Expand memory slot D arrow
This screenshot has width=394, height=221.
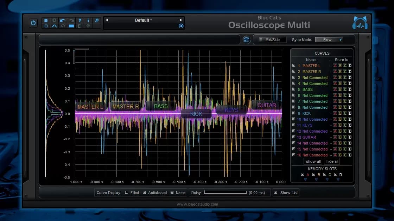tap(338, 180)
